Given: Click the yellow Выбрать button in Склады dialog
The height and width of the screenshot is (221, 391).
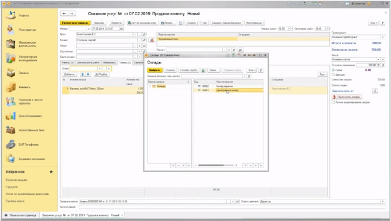Looking at the screenshot, I should pyautogui.click(x=154, y=70).
